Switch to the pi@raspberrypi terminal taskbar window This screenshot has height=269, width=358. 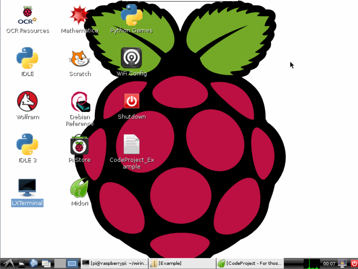tap(115, 264)
